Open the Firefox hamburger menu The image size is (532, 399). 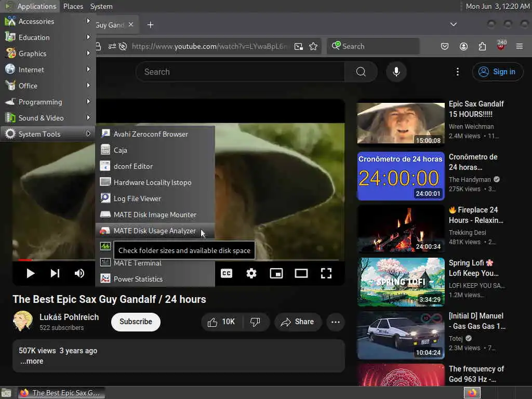pyautogui.click(x=520, y=46)
